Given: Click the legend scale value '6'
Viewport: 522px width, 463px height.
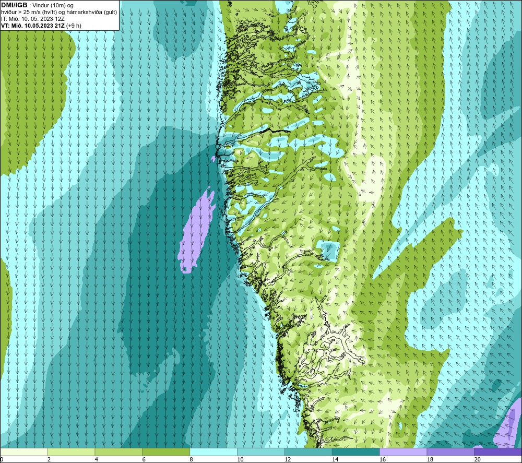Looking at the screenshot, I should 144,459.
